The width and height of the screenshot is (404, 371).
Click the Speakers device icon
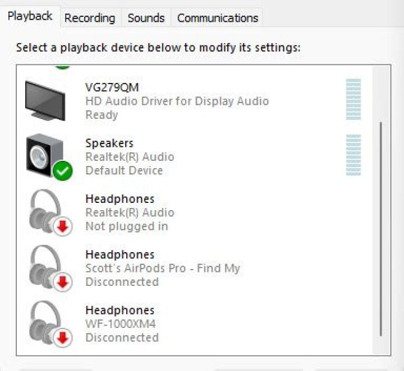[45, 154]
